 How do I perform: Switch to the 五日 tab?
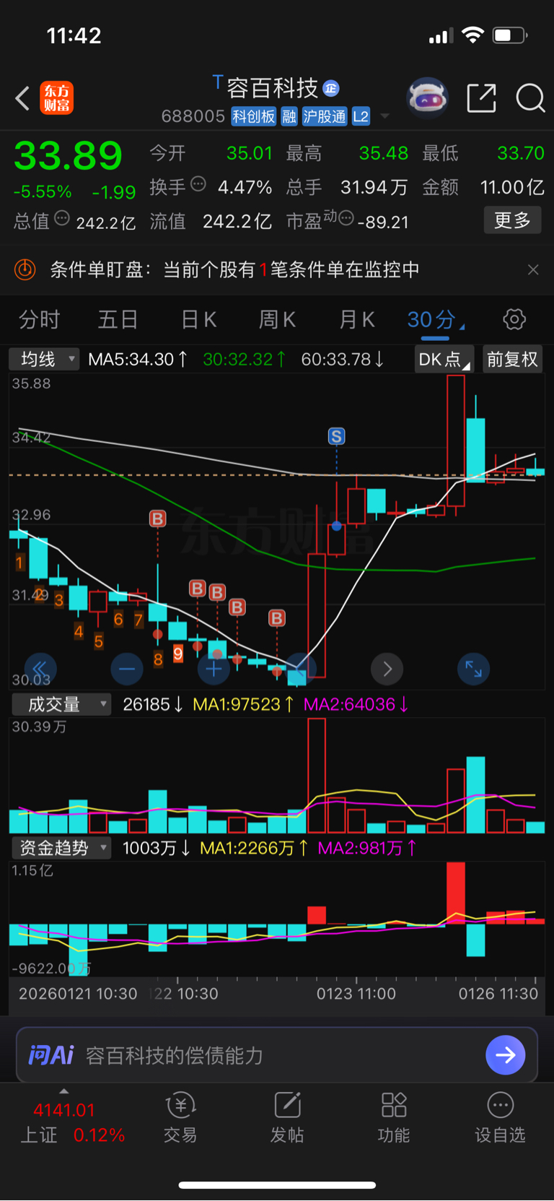[118, 320]
